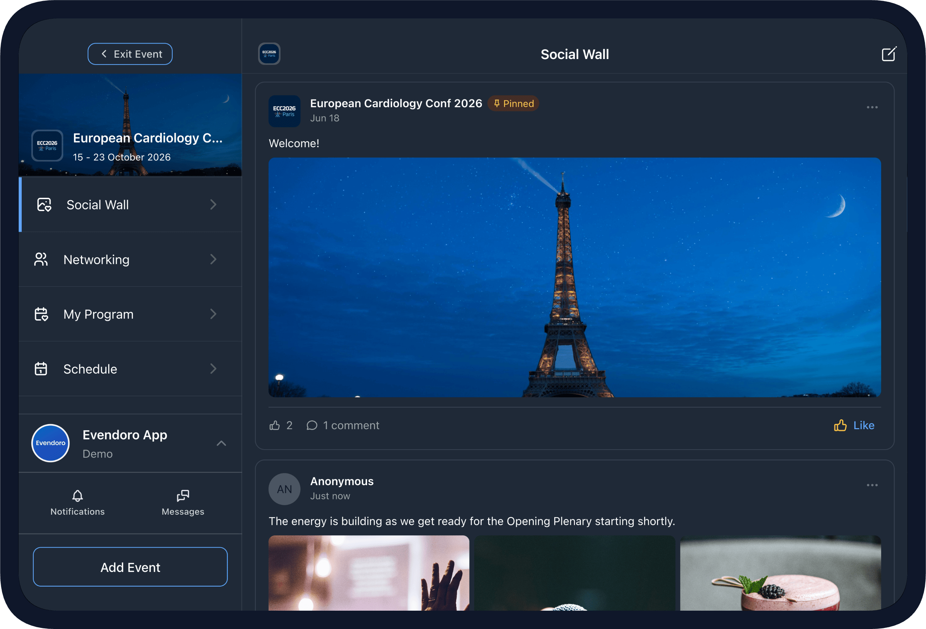The width and height of the screenshot is (926, 629).
Task: Open the Social Wall menu item
Action: (130, 205)
